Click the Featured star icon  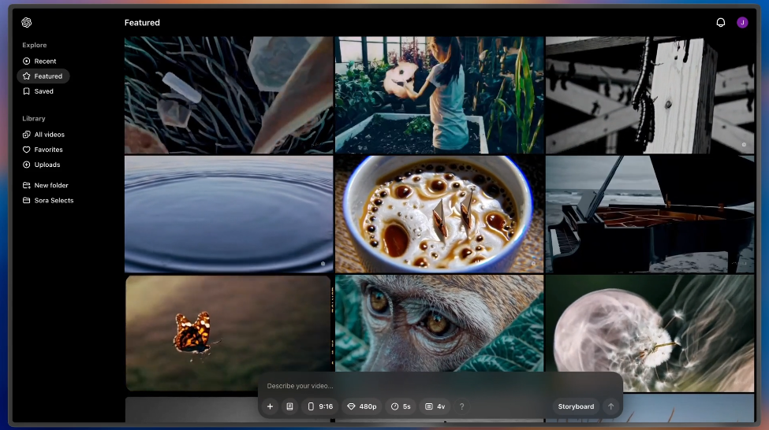coord(27,76)
